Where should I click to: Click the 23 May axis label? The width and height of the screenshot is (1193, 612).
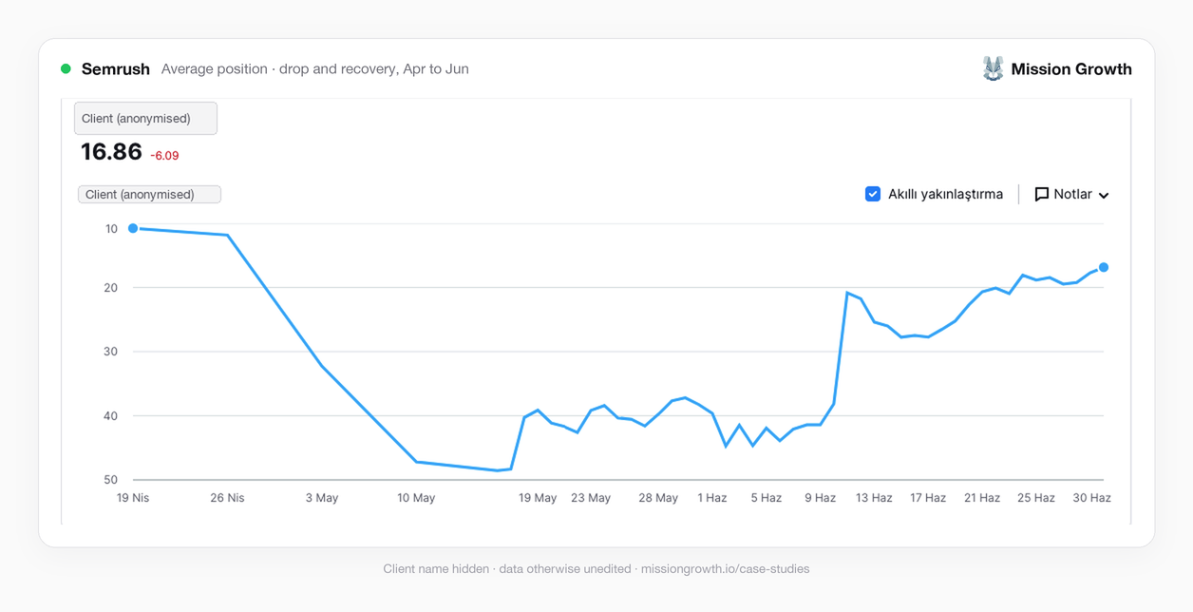tap(591, 498)
